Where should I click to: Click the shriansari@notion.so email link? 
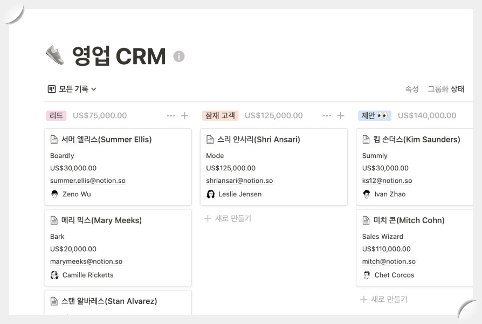click(x=239, y=181)
